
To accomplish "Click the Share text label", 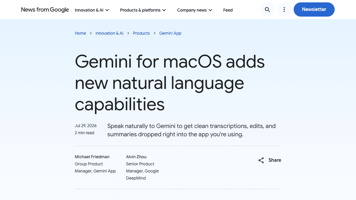I will click(x=275, y=160).
